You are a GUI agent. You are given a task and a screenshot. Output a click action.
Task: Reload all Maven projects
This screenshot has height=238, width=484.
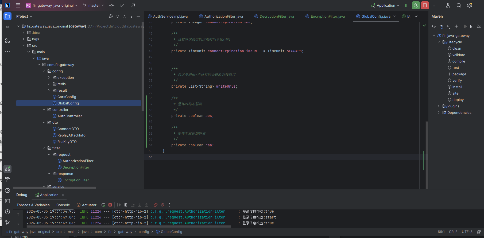(434, 26)
